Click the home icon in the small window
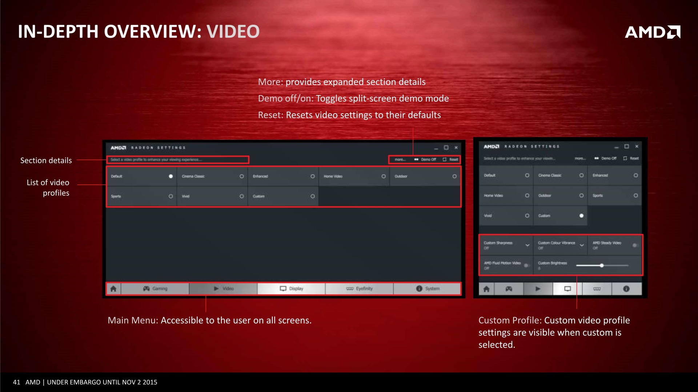The image size is (698, 392). tap(486, 289)
